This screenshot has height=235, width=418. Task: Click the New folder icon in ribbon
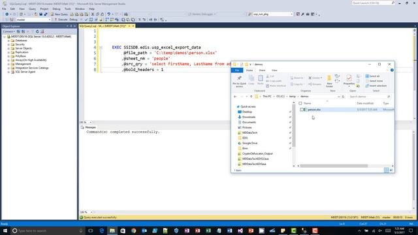click(x=329, y=81)
